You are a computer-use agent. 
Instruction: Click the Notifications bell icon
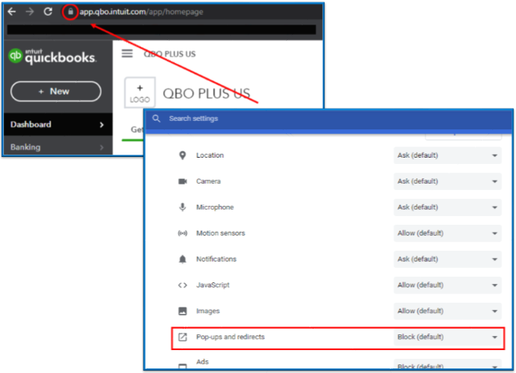coord(182,259)
